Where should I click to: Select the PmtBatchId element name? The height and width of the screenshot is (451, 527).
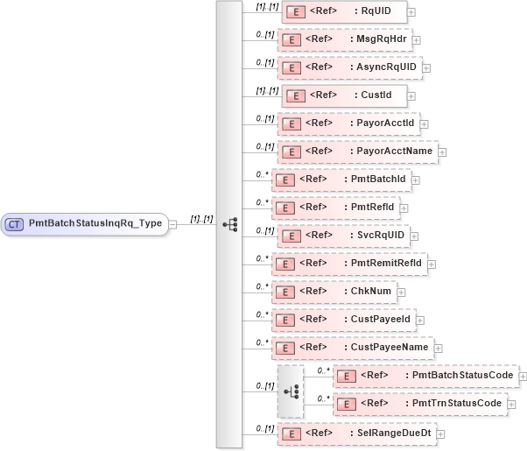click(378, 179)
